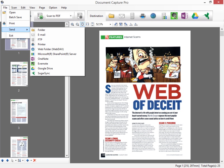
Task: Open the 52.5% zoom level dropdown
Action: click(110, 24)
